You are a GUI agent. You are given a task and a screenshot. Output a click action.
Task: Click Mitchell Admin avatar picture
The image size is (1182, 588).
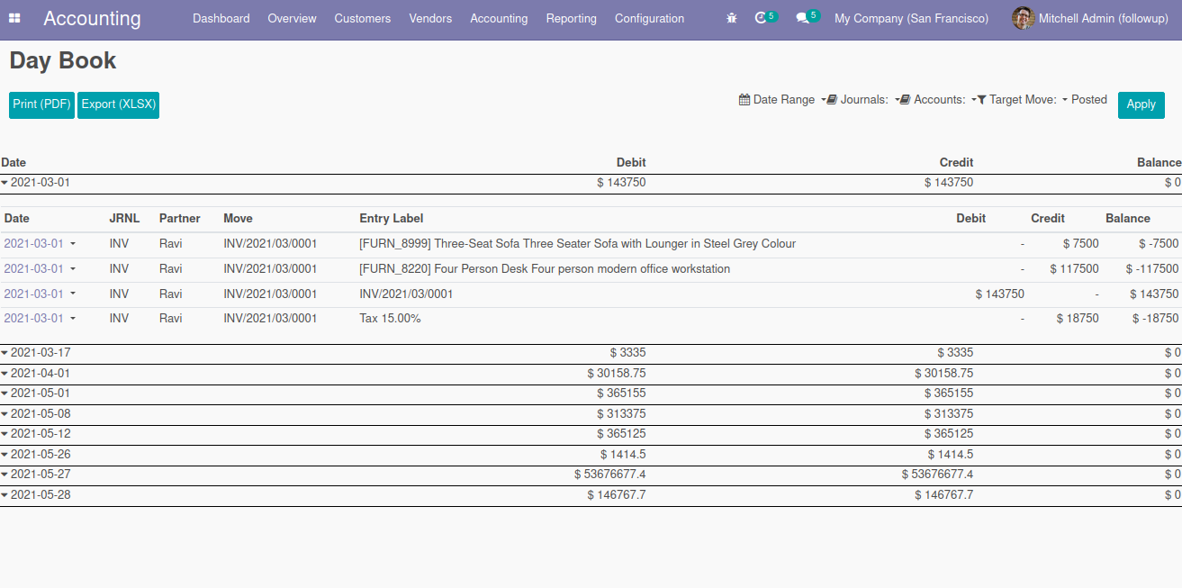1023,18
